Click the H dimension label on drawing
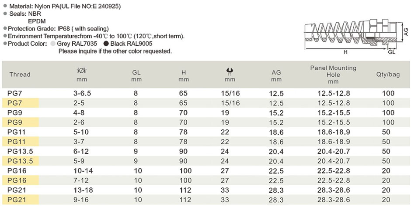The width and height of the screenshot is (411, 207). [x=345, y=52]
